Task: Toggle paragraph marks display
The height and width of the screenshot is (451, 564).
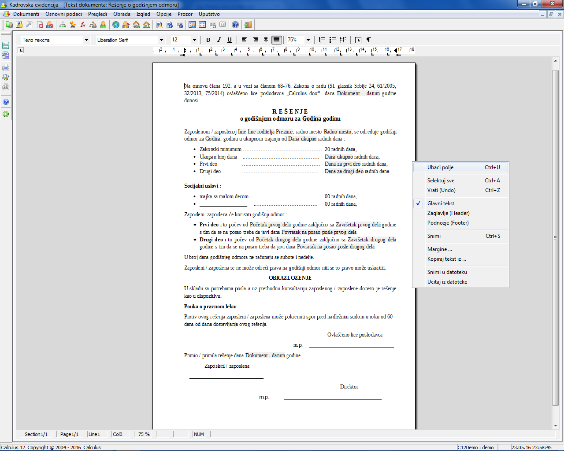Action: coord(369,40)
